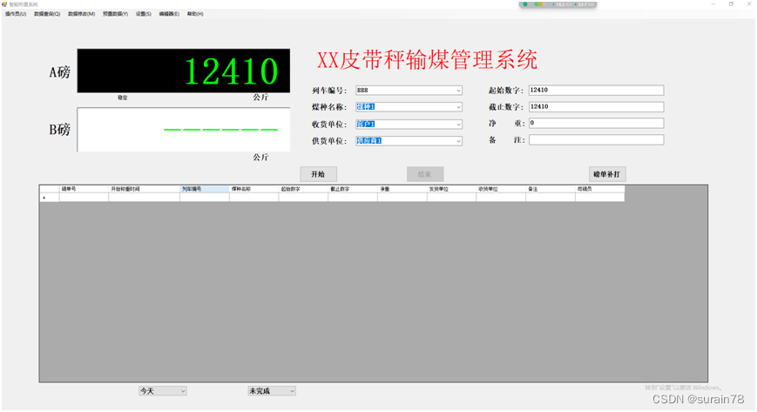Click the 结束 button
This screenshot has width=757, height=412.
(x=425, y=174)
